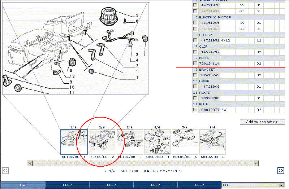Click the thumbnail scrollbar's left arrow
The height and width of the screenshot is (189, 289).
click(29, 163)
